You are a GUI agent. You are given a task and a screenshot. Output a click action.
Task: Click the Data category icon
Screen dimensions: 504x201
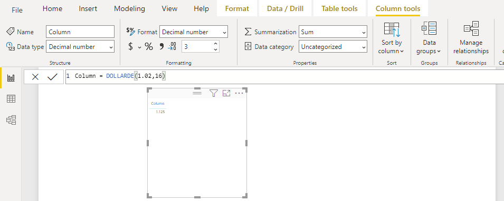pos(248,46)
